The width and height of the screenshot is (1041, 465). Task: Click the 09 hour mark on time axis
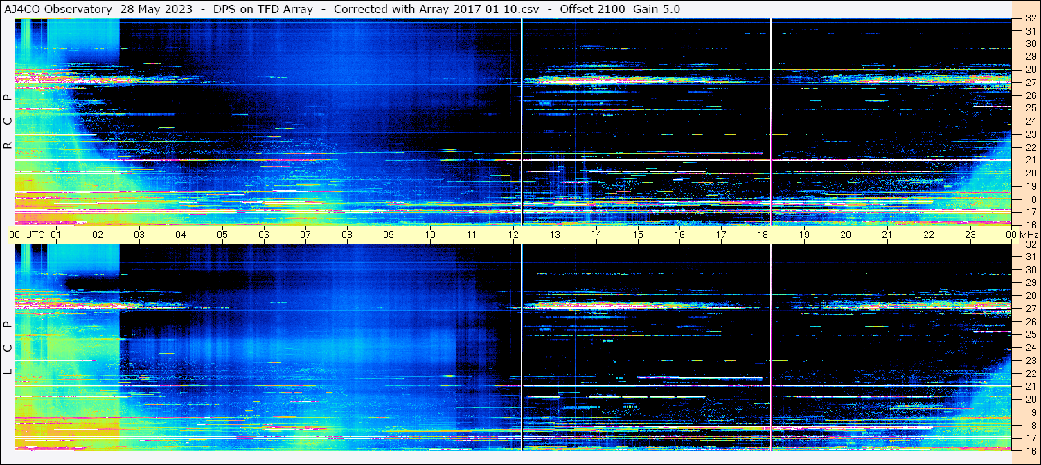point(389,235)
